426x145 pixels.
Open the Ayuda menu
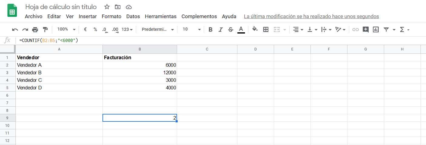229,16
